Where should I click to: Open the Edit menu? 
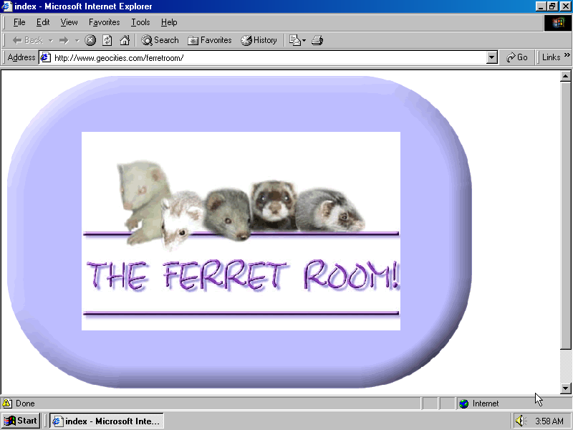(x=43, y=22)
